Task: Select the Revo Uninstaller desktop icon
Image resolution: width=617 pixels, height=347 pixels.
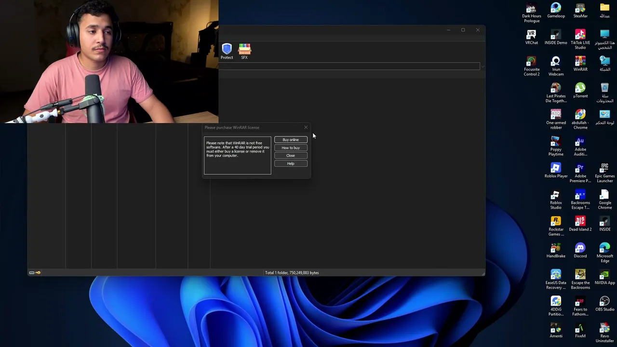Action: click(604, 333)
